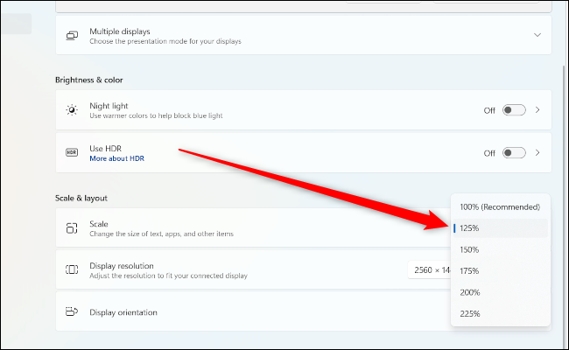Select 150% from scale list

(x=500, y=249)
